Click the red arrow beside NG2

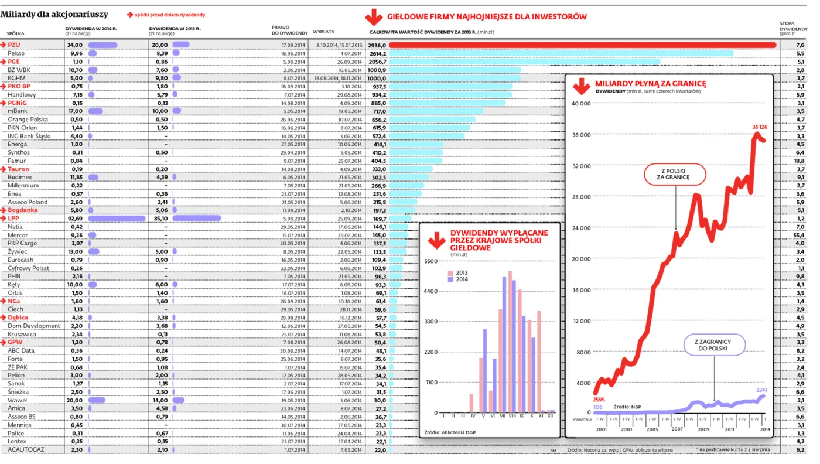point(4,301)
